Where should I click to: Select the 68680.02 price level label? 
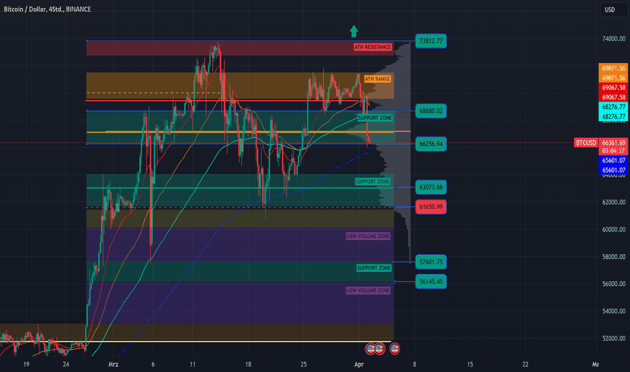point(431,110)
